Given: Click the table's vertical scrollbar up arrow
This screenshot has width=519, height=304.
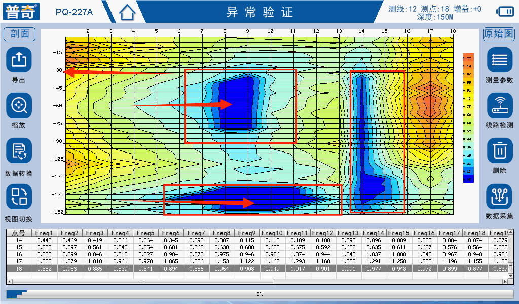Looking at the screenshot, I should pyautogui.click(x=510, y=232).
